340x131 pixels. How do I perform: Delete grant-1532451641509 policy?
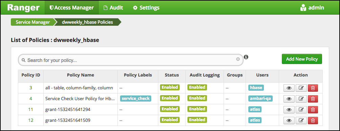click(x=313, y=121)
